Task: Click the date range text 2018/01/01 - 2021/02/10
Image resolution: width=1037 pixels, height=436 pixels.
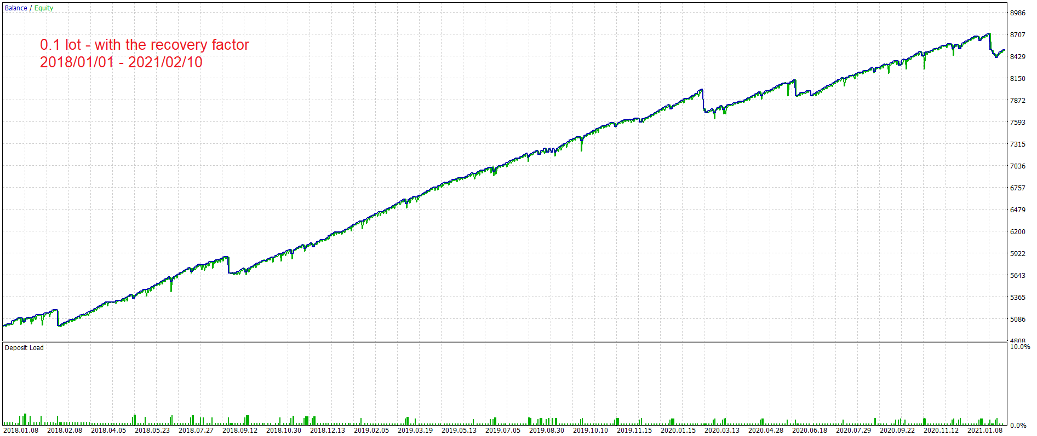Action: 121,62
